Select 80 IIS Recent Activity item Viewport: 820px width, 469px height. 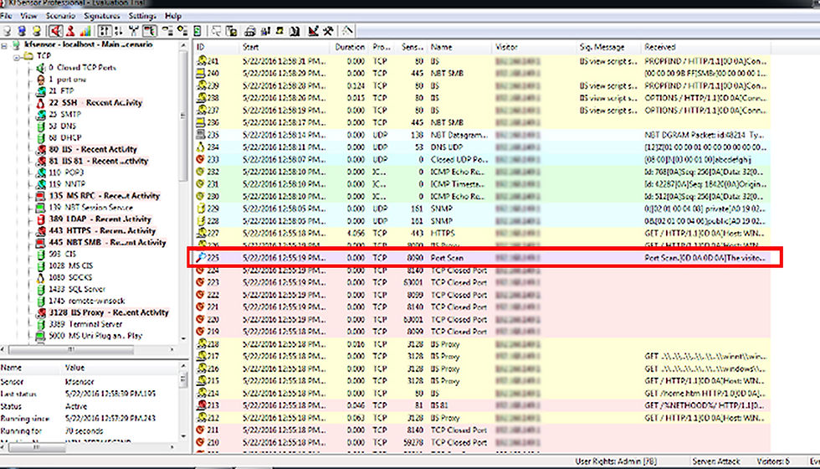click(x=93, y=149)
